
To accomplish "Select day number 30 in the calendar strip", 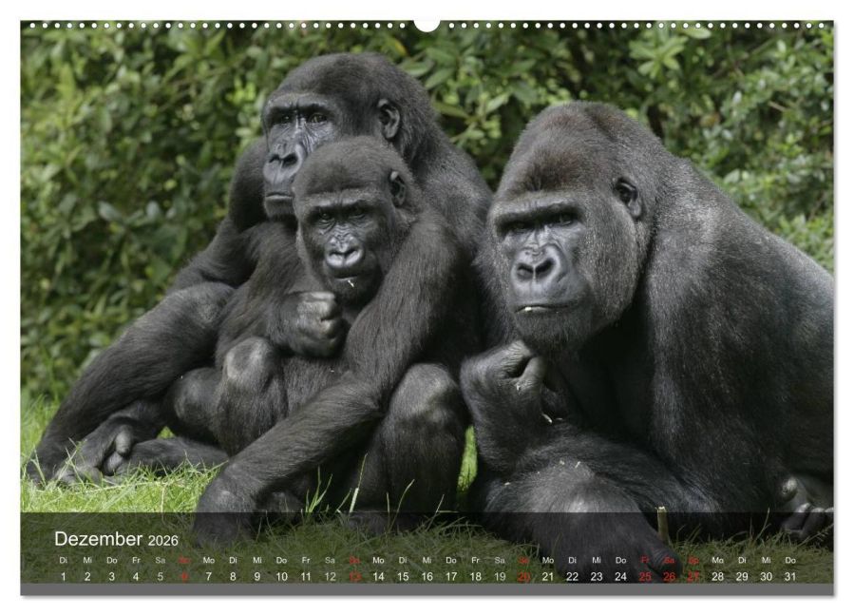I will point(767,576).
